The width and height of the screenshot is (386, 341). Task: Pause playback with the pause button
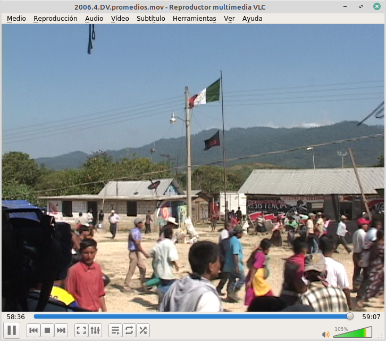[x=12, y=330]
